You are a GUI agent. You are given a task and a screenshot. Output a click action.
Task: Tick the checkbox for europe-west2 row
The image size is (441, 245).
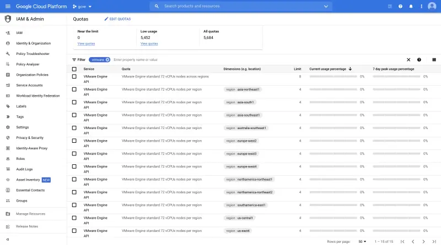coord(74,141)
